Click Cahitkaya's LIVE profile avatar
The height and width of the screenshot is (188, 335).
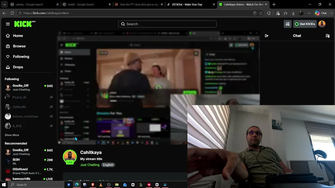pyautogui.click(x=70, y=157)
